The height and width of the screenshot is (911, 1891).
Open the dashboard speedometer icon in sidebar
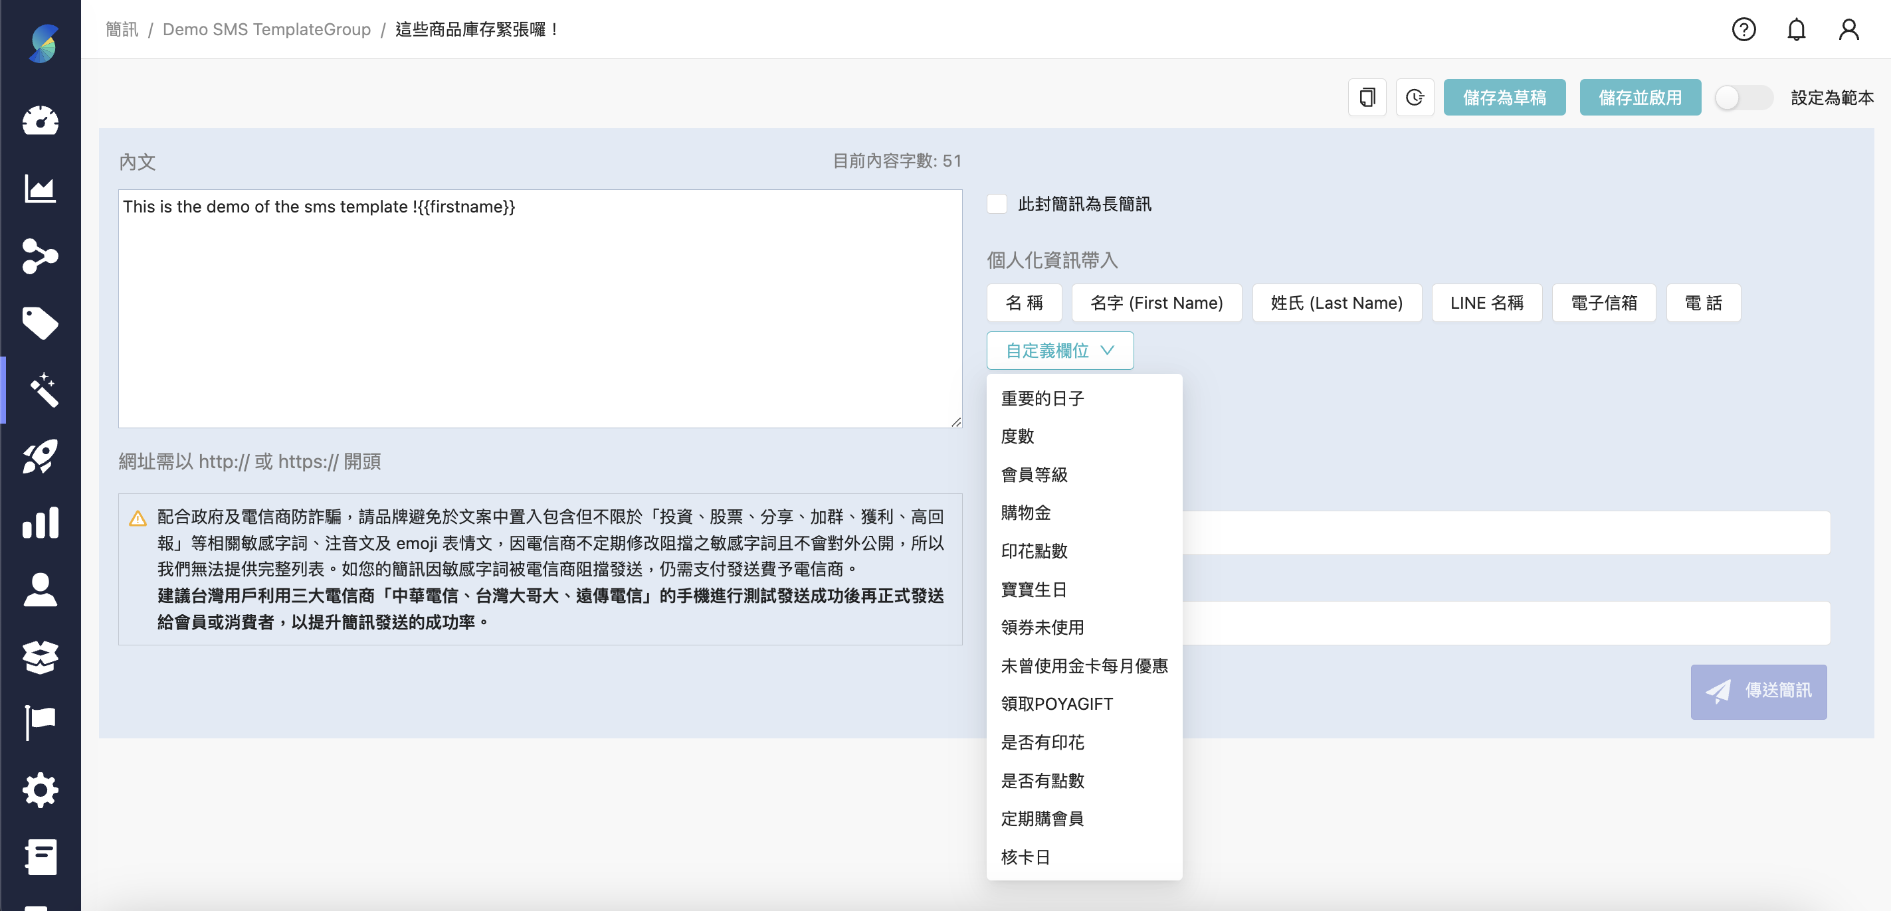[41, 121]
